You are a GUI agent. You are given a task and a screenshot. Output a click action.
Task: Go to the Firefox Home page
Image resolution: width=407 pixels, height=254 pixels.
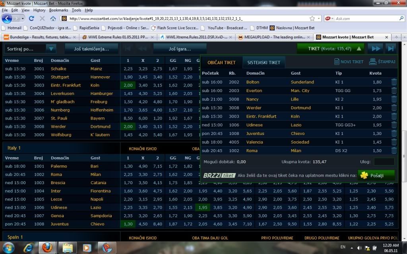pyautogui.click(x=53, y=18)
